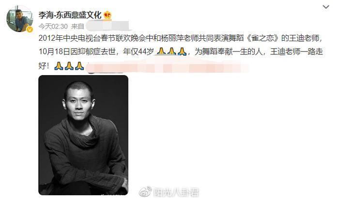
Task: Click first praying hands emoji after 年仅44岁
Action: point(161,51)
